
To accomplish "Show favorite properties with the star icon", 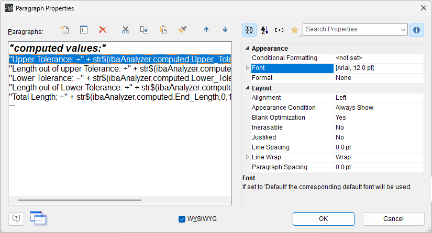I will click(294, 30).
